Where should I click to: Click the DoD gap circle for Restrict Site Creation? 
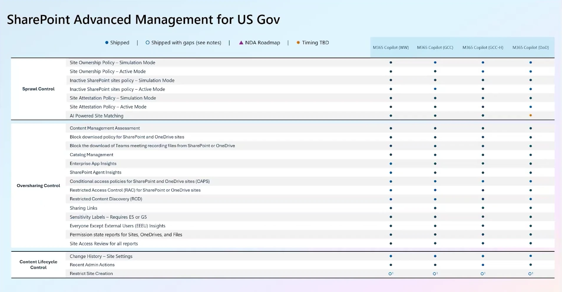tap(530, 274)
